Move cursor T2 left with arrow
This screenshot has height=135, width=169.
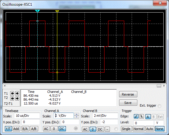pos(12,99)
